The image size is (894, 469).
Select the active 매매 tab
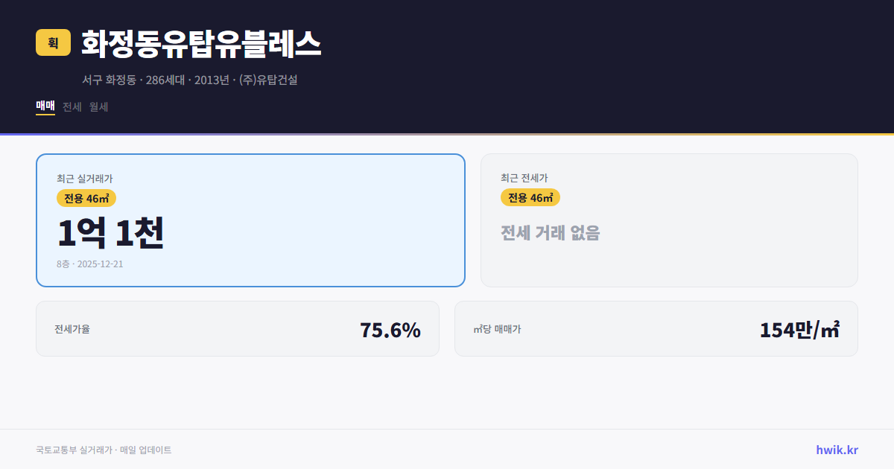coord(45,106)
